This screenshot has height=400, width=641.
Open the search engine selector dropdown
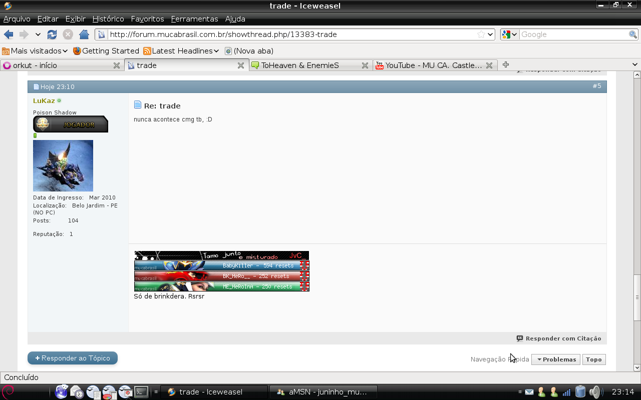coord(510,34)
